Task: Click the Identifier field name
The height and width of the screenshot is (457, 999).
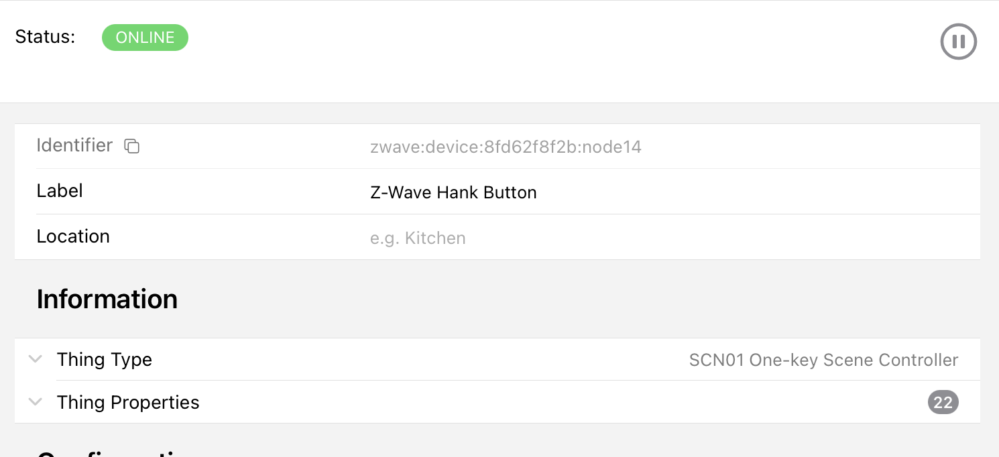Action: point(74,145)
